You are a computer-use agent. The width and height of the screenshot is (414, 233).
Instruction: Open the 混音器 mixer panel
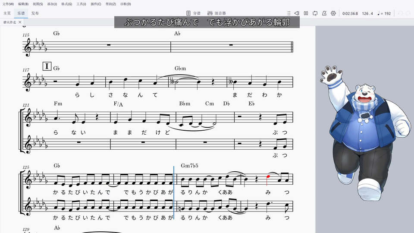[216, 13]
